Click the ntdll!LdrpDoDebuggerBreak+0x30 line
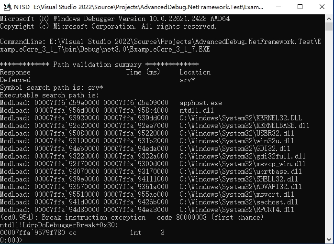Screen dimensions: 334x244 click(59, 225)
